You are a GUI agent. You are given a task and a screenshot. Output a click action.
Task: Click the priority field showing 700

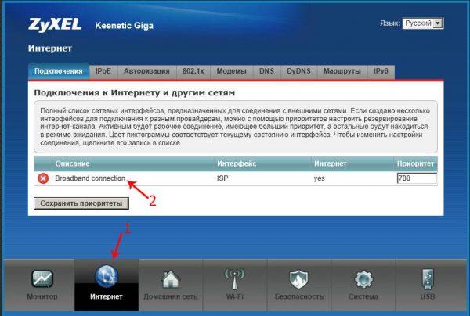pos(417,178)
